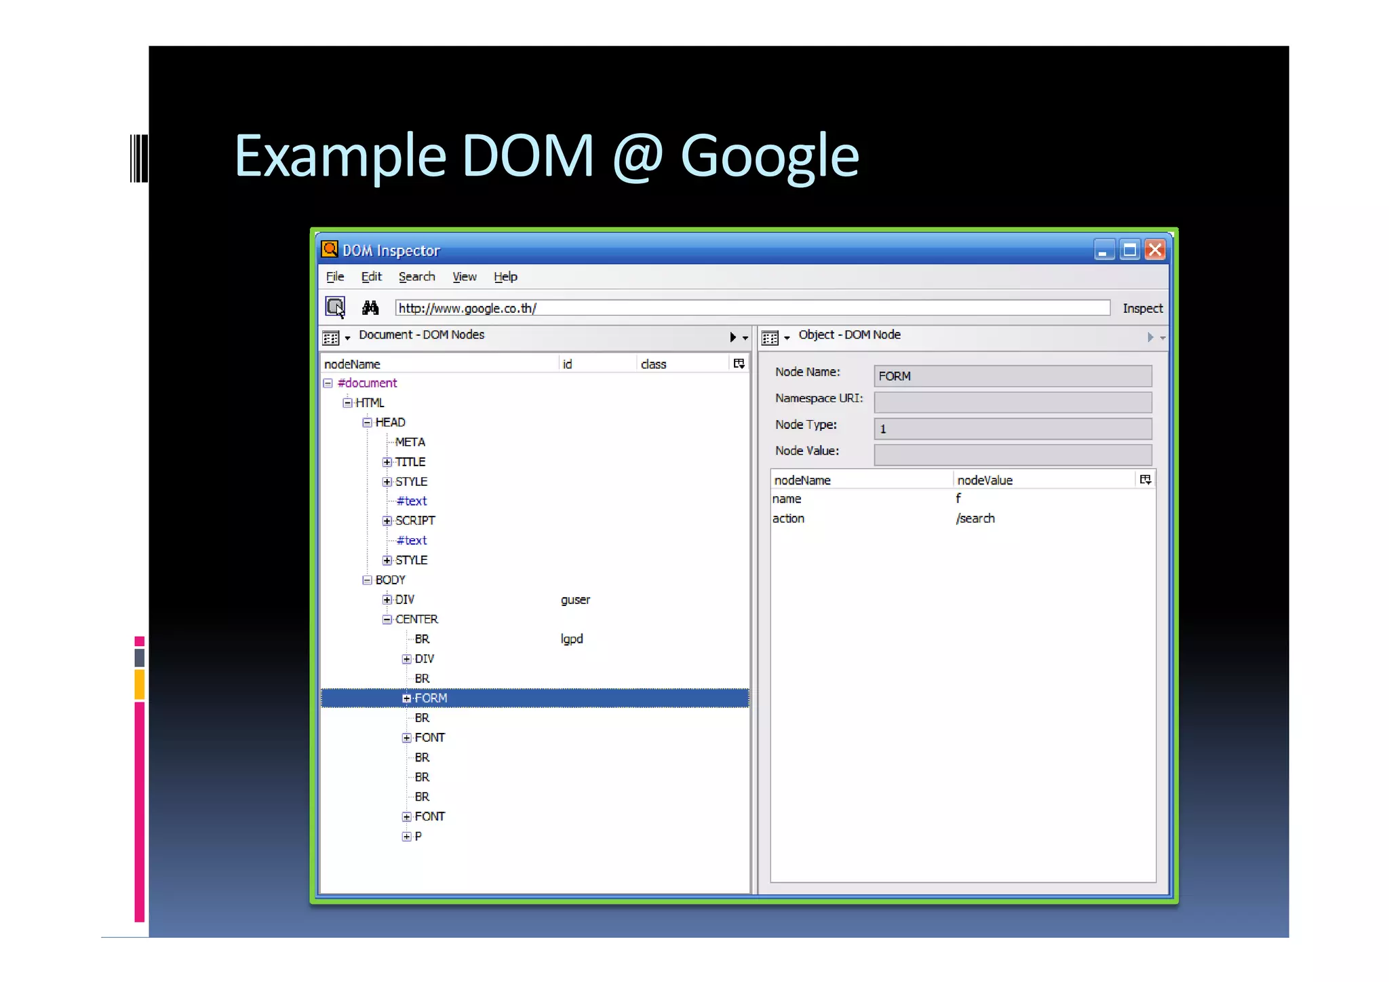This screenshot has height=982, width=1389.
Task: Select the id column header in tree
Action: [598, 364]
